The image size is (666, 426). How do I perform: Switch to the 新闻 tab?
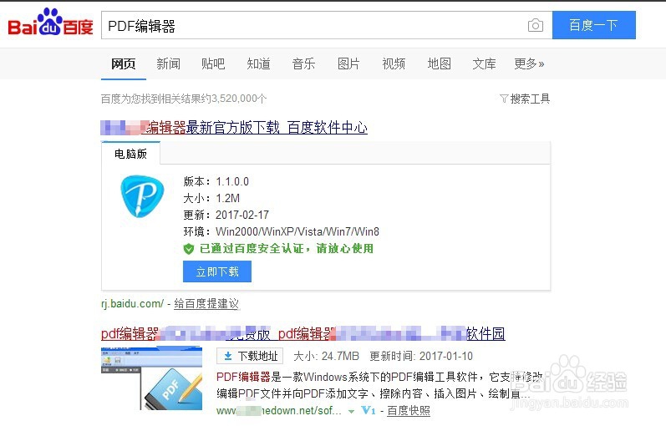coord(168,64)
